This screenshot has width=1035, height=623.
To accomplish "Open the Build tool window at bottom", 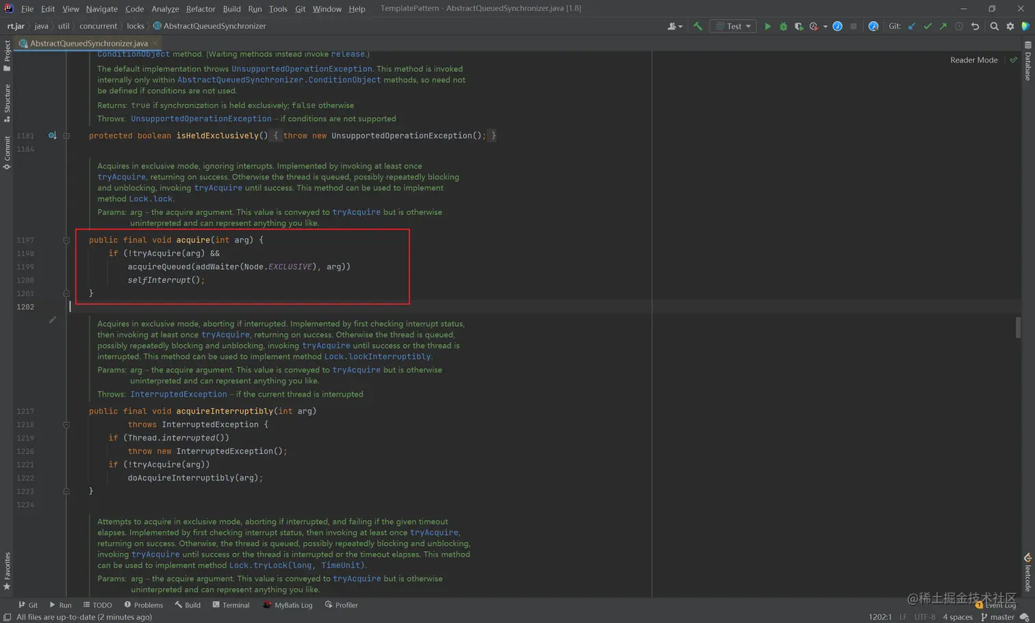I will [x=188, y=605].
